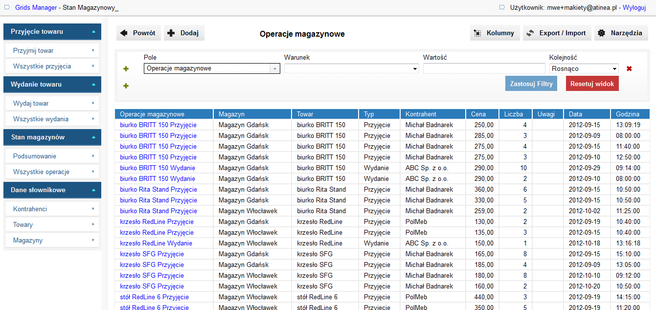This screenshot has height=310, width=656.
Task: Expand arrow next to Przyjmij towar
Action: 93,50
